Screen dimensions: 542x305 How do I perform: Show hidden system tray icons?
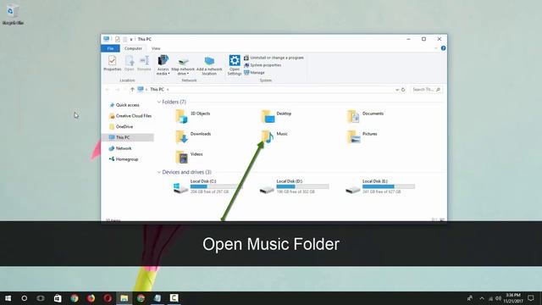tap(482, 298)
